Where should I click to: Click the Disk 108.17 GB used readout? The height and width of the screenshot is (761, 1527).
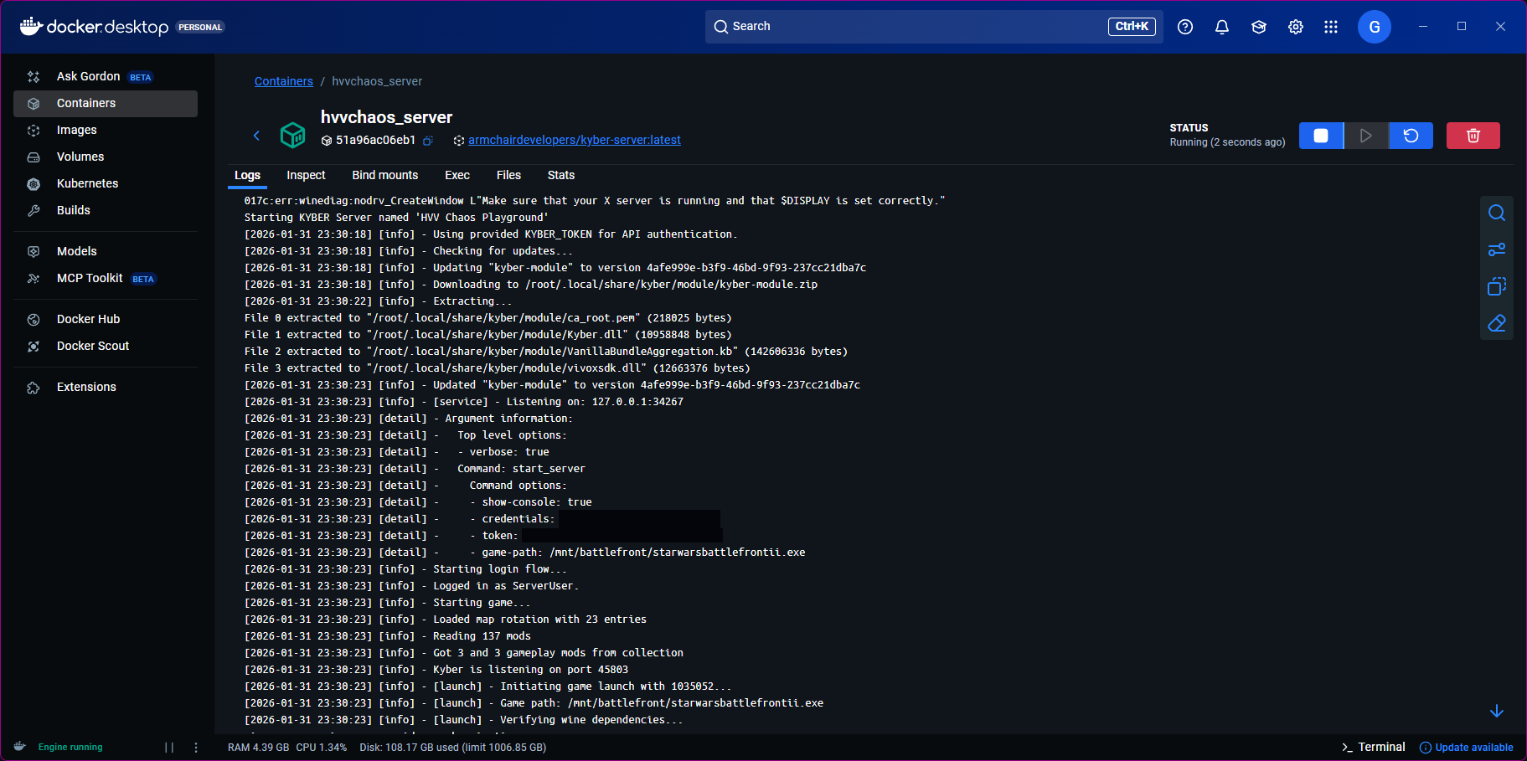(x=453, y=748)
